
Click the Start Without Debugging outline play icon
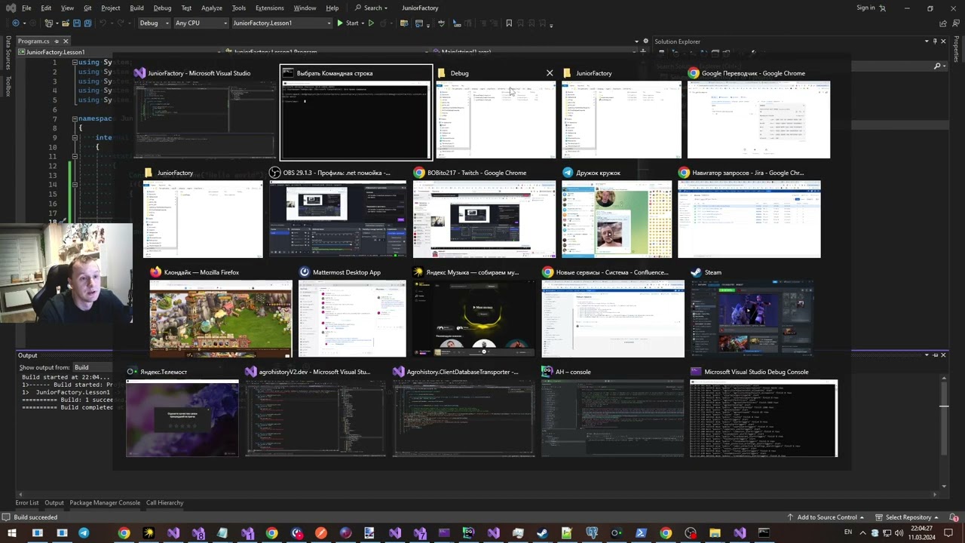click(371, 23)
